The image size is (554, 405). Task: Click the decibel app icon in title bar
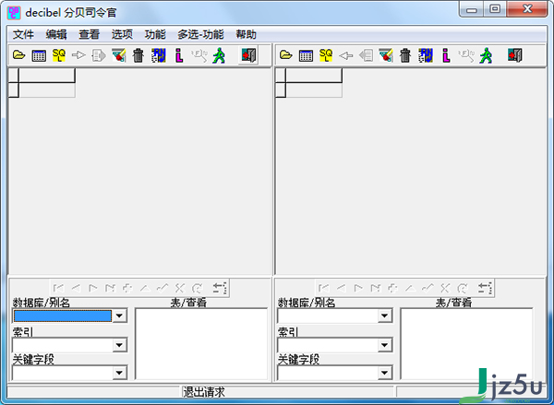pos(14,13)
